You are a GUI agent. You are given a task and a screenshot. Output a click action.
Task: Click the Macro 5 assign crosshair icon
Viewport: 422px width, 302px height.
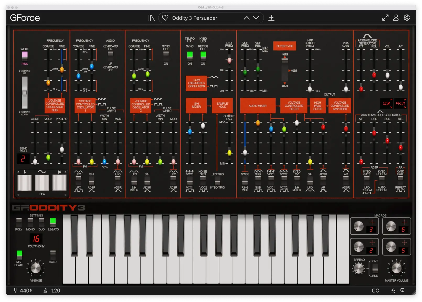tap(404, 242)
